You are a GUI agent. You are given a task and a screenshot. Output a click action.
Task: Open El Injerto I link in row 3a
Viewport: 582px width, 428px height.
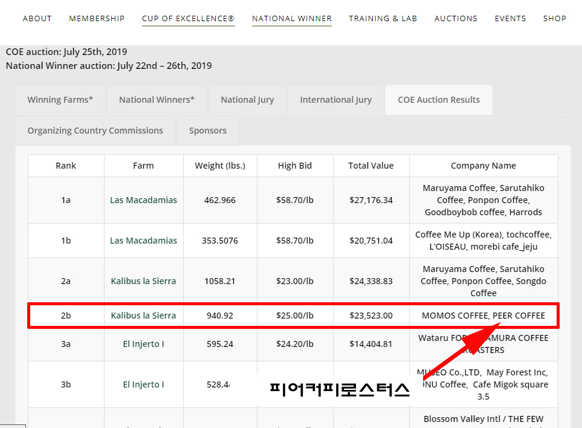143,344
